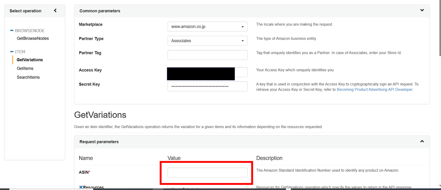The height and width of the screenshot is (190, 441).
Task: Select the GetItems operation
Action: coord(25,68)
